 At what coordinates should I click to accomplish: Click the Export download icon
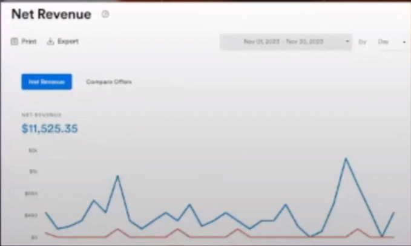point(50,42)
